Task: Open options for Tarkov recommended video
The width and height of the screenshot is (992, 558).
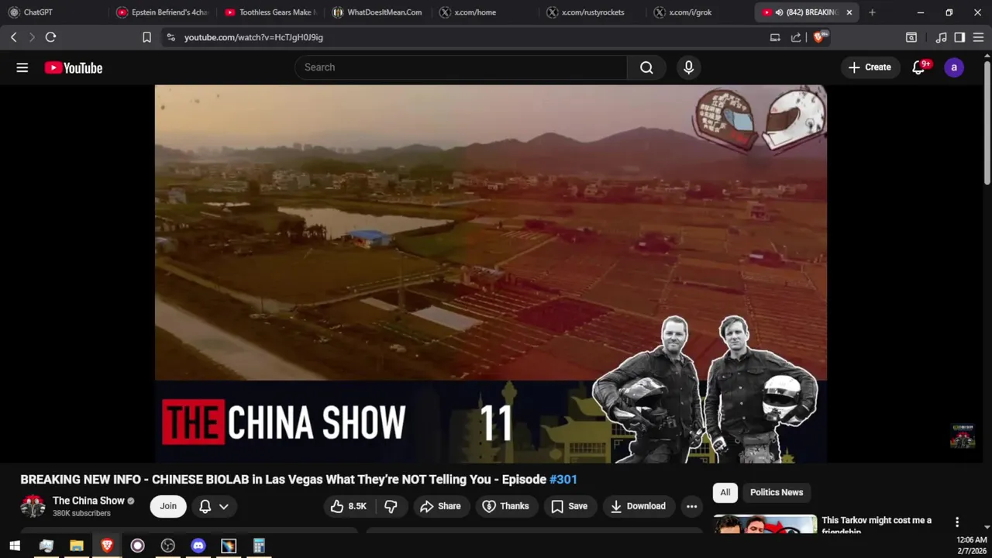Action: (x=957, y=522)
